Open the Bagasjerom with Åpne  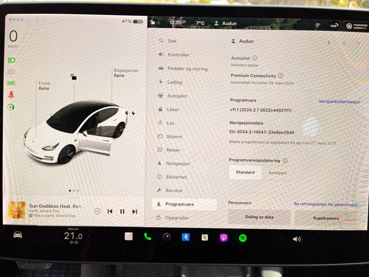tap(119, 76)
